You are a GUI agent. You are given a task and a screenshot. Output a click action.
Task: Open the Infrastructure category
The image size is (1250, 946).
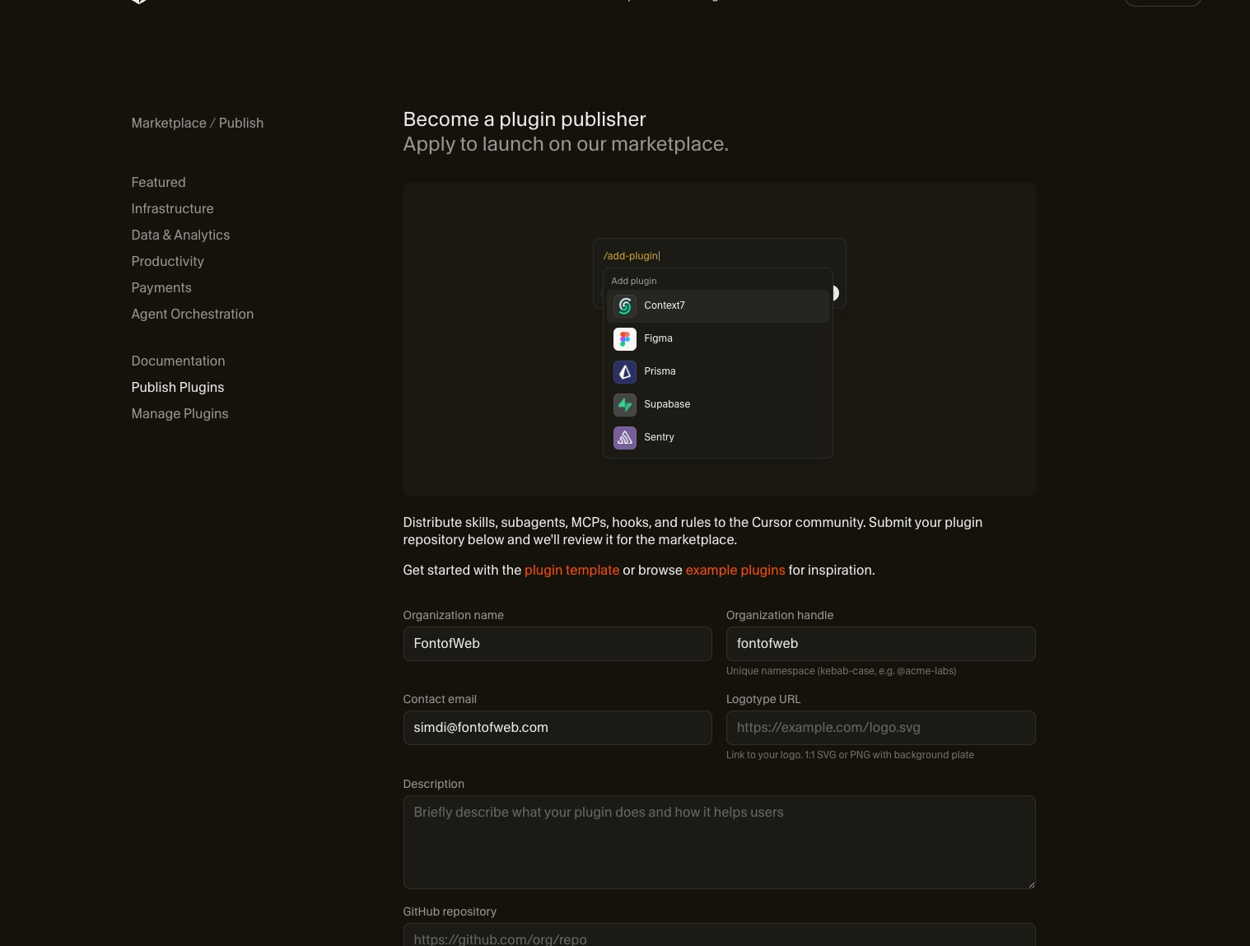pos(172,208)
